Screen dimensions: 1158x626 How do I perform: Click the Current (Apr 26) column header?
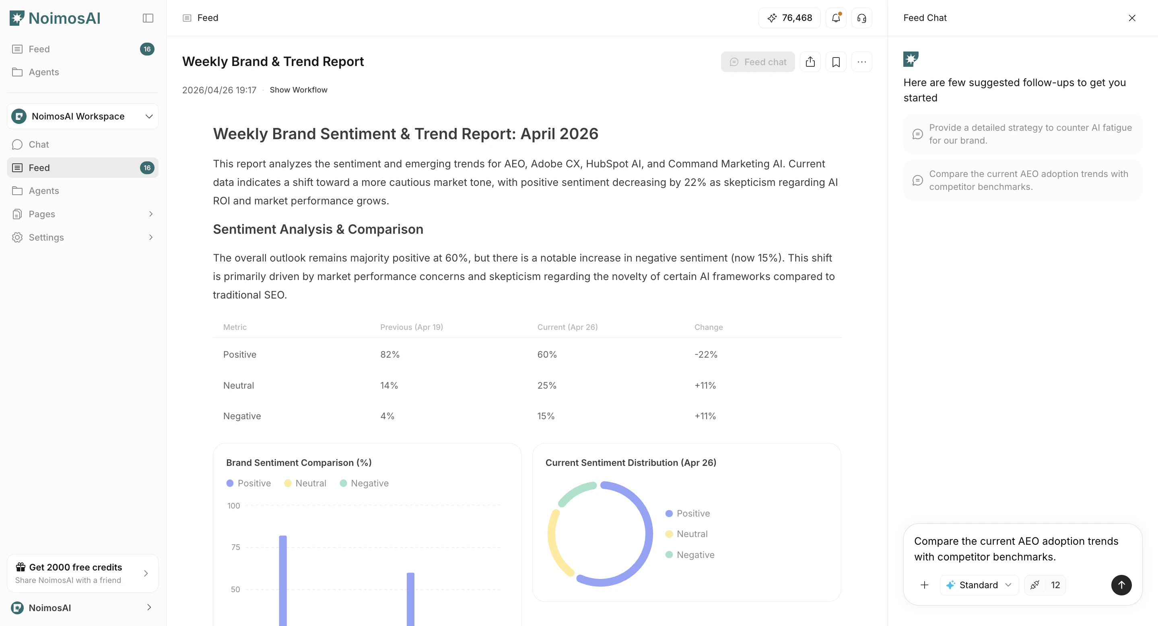coord(567,327)
